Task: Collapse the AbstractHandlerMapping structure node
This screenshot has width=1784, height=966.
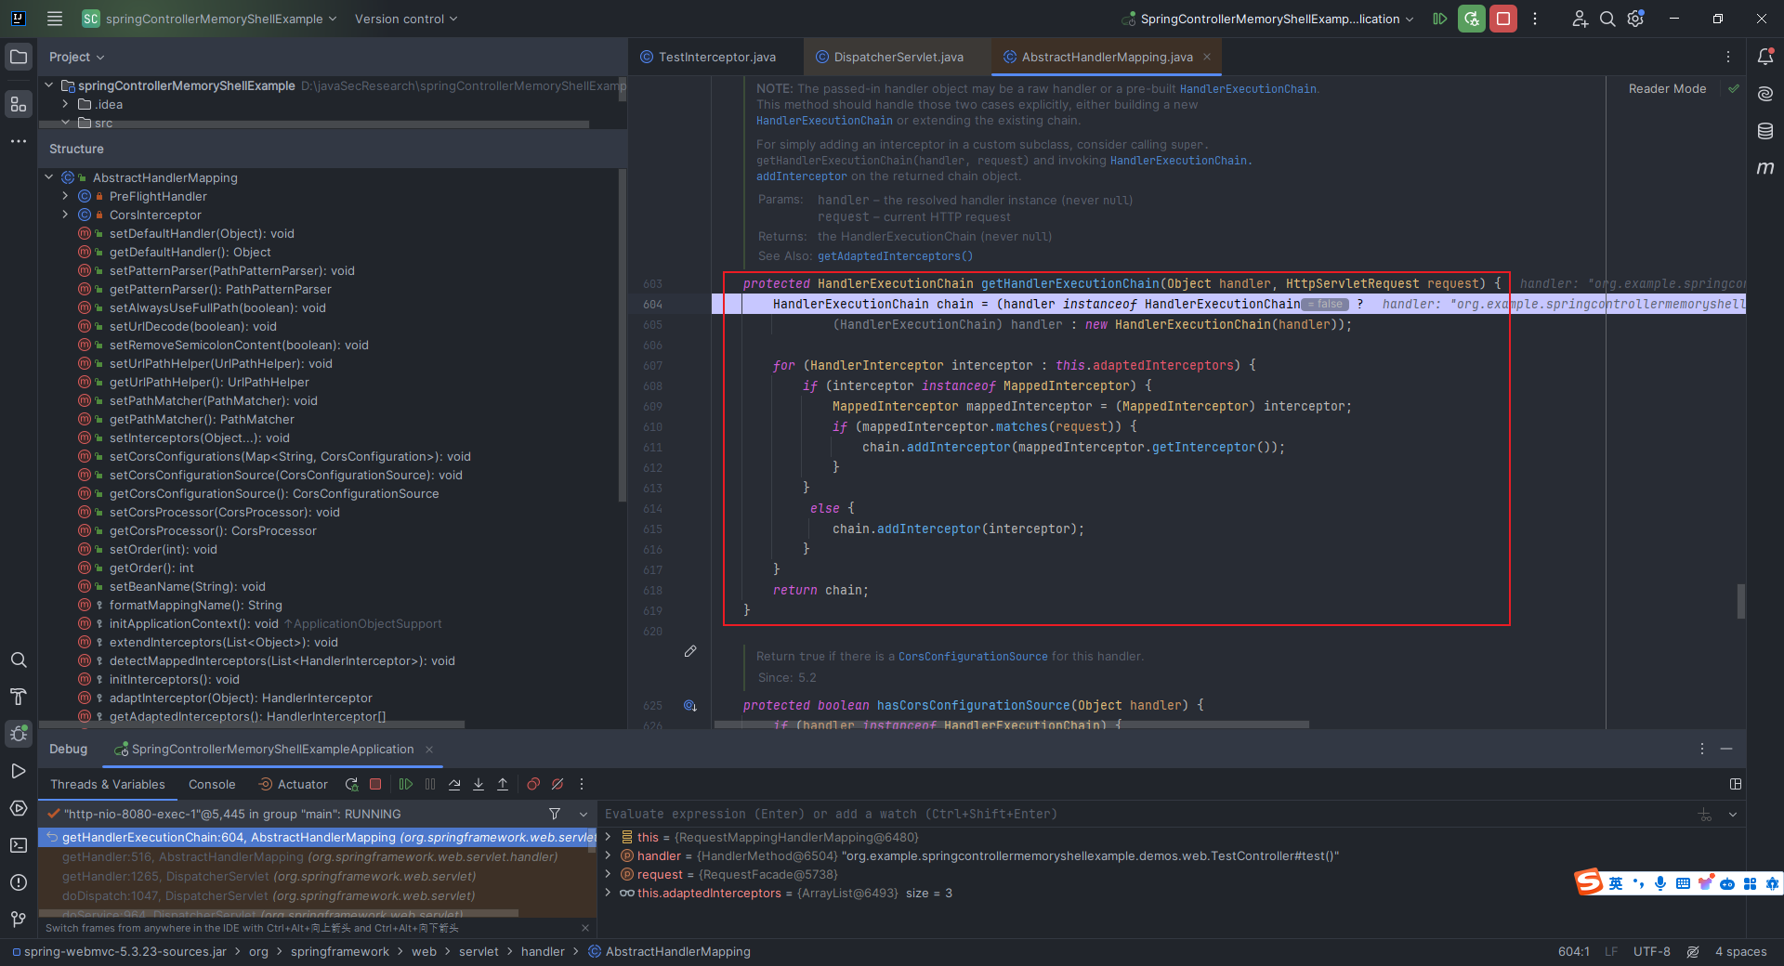Action: [49, 178]
